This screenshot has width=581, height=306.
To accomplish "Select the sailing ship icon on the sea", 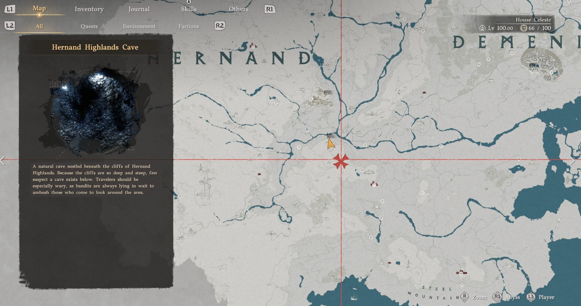I will pyautogui.click(x=354, y=296).
